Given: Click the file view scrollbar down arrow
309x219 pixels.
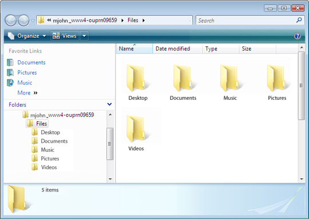Looking at the screenshot, I should (302, 179).
